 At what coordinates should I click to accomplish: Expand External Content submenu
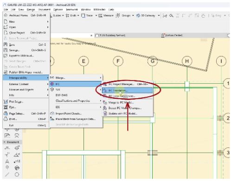coord(26,84)
